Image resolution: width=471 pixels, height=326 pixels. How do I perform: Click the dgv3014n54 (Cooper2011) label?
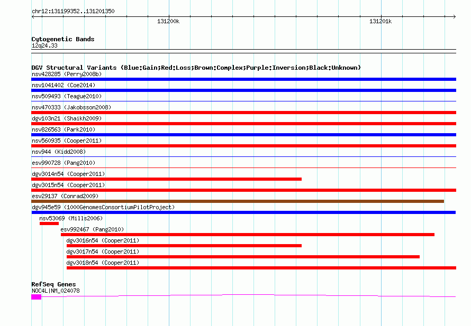click(x=68, y=174)
